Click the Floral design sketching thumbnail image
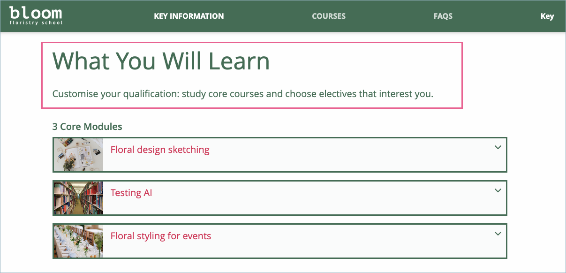566x273 pixels. pos(78,155)
